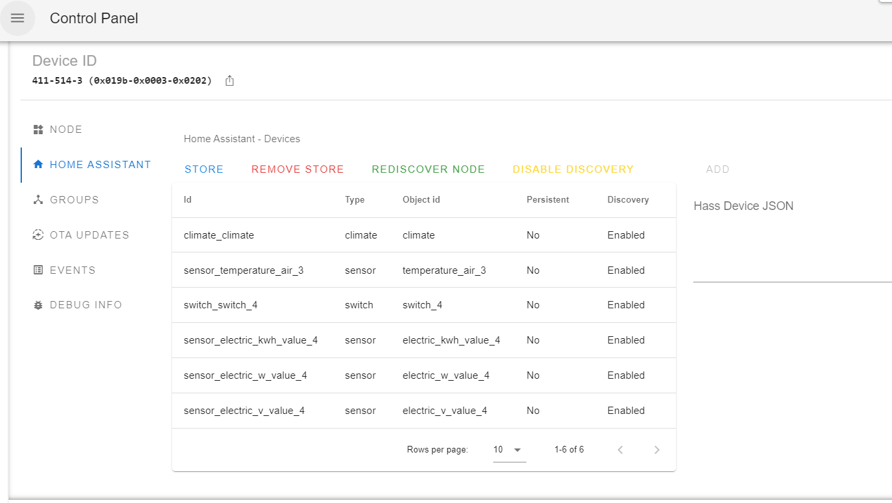Click the 'switch' type cell
892x503 pixels.
tap(359, 305)
